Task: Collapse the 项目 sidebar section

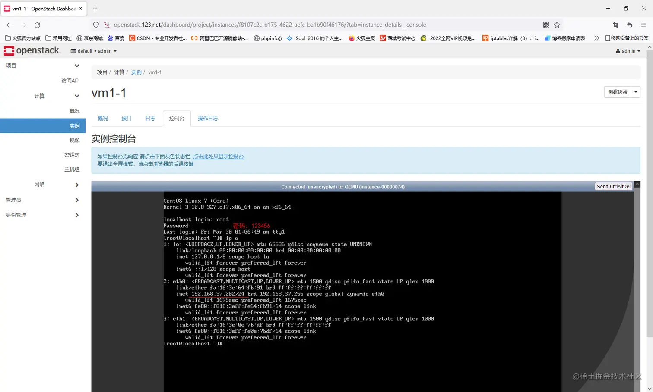Action: click(43, 66)
